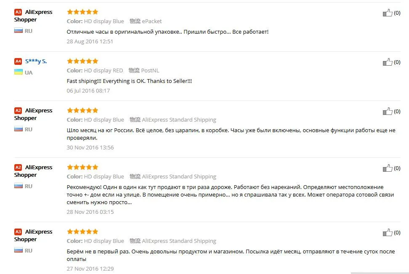Image resolution: width=409 pixels, height=274 pixels.
Task: Click the A2 badge on 30 Nov review
Action: click(18, 111)
